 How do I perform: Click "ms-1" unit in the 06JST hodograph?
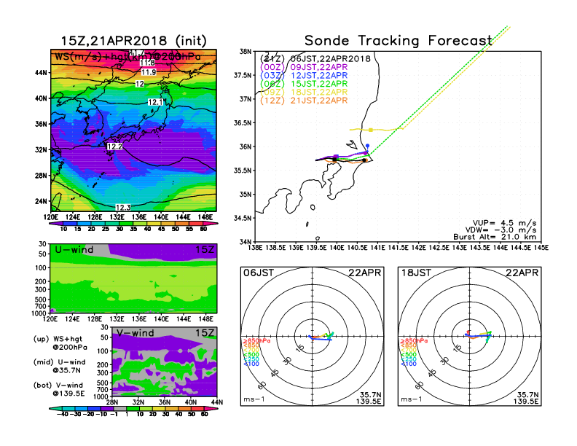(254, 399)
